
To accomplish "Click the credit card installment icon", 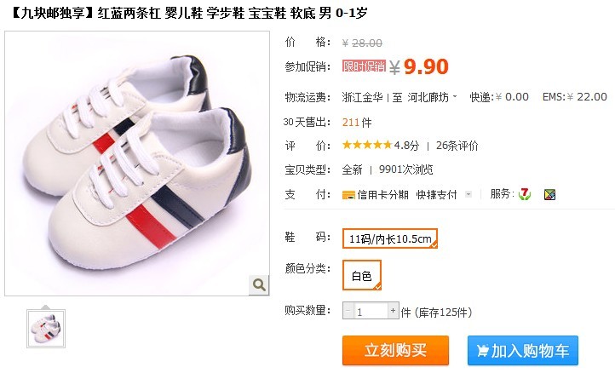I will [348, 195].
